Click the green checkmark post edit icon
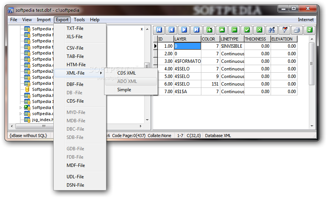The height and width of the screenshot is (198, 327). (247, 30)
